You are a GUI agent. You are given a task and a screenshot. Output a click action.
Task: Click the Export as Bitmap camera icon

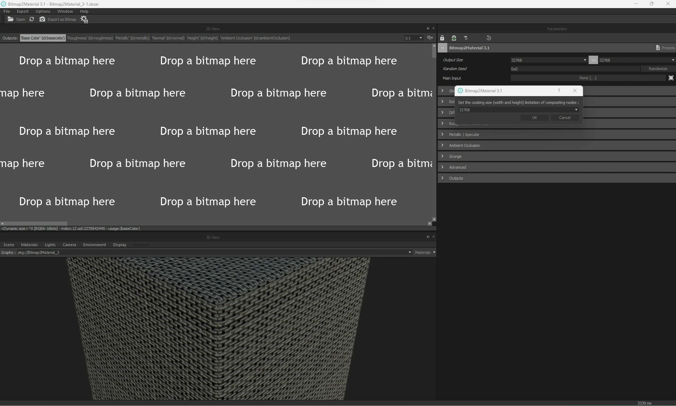point(42,19)
